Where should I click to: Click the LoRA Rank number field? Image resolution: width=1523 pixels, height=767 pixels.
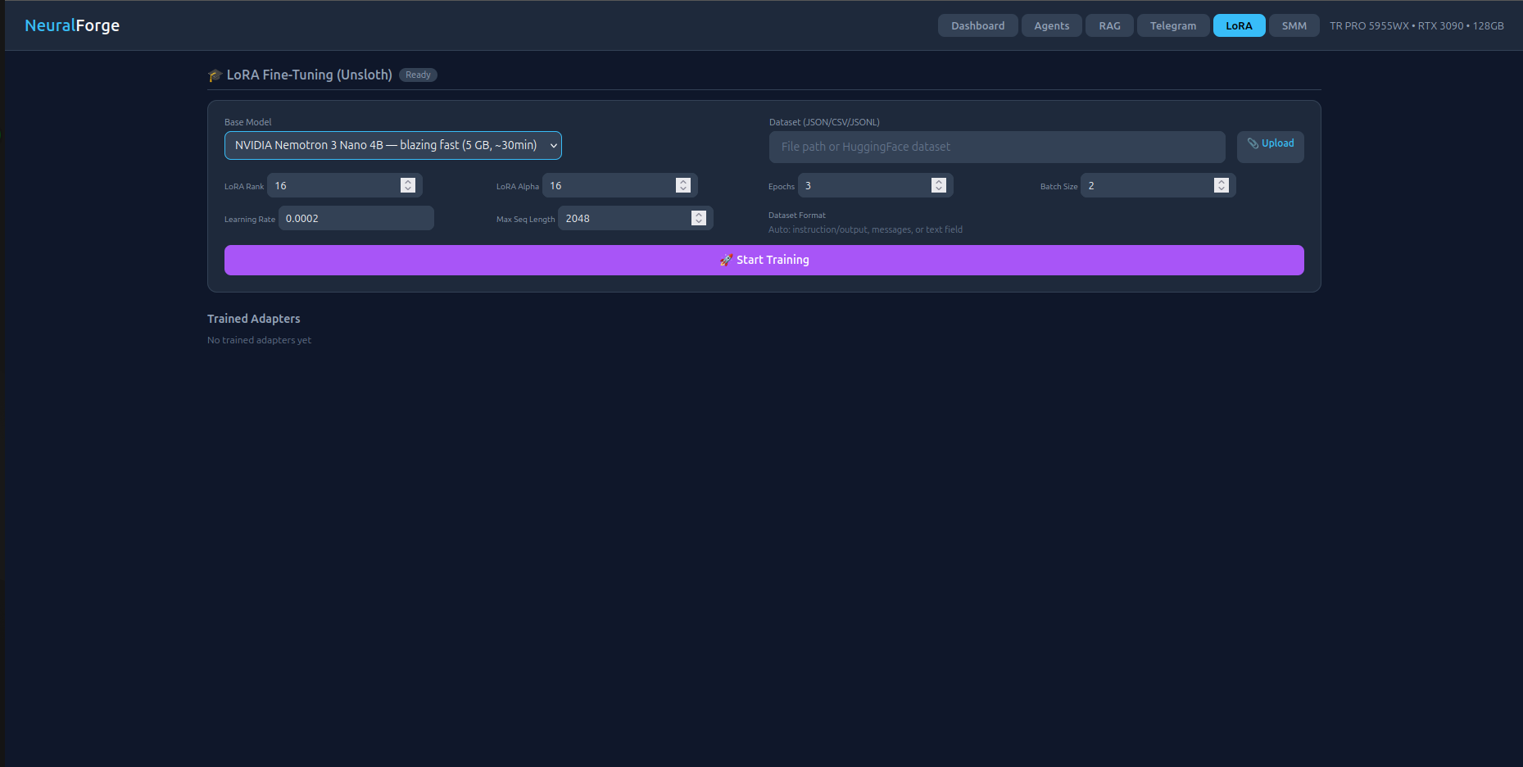[x=344, y=185]
